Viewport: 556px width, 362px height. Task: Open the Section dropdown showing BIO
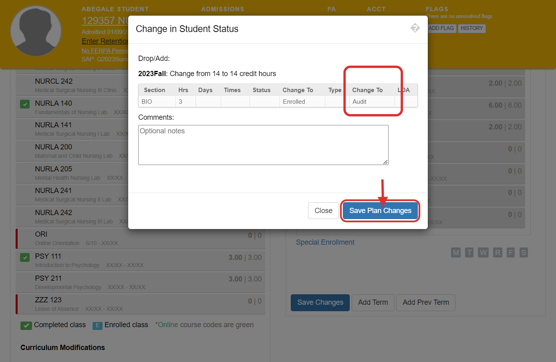pos(157,102)
